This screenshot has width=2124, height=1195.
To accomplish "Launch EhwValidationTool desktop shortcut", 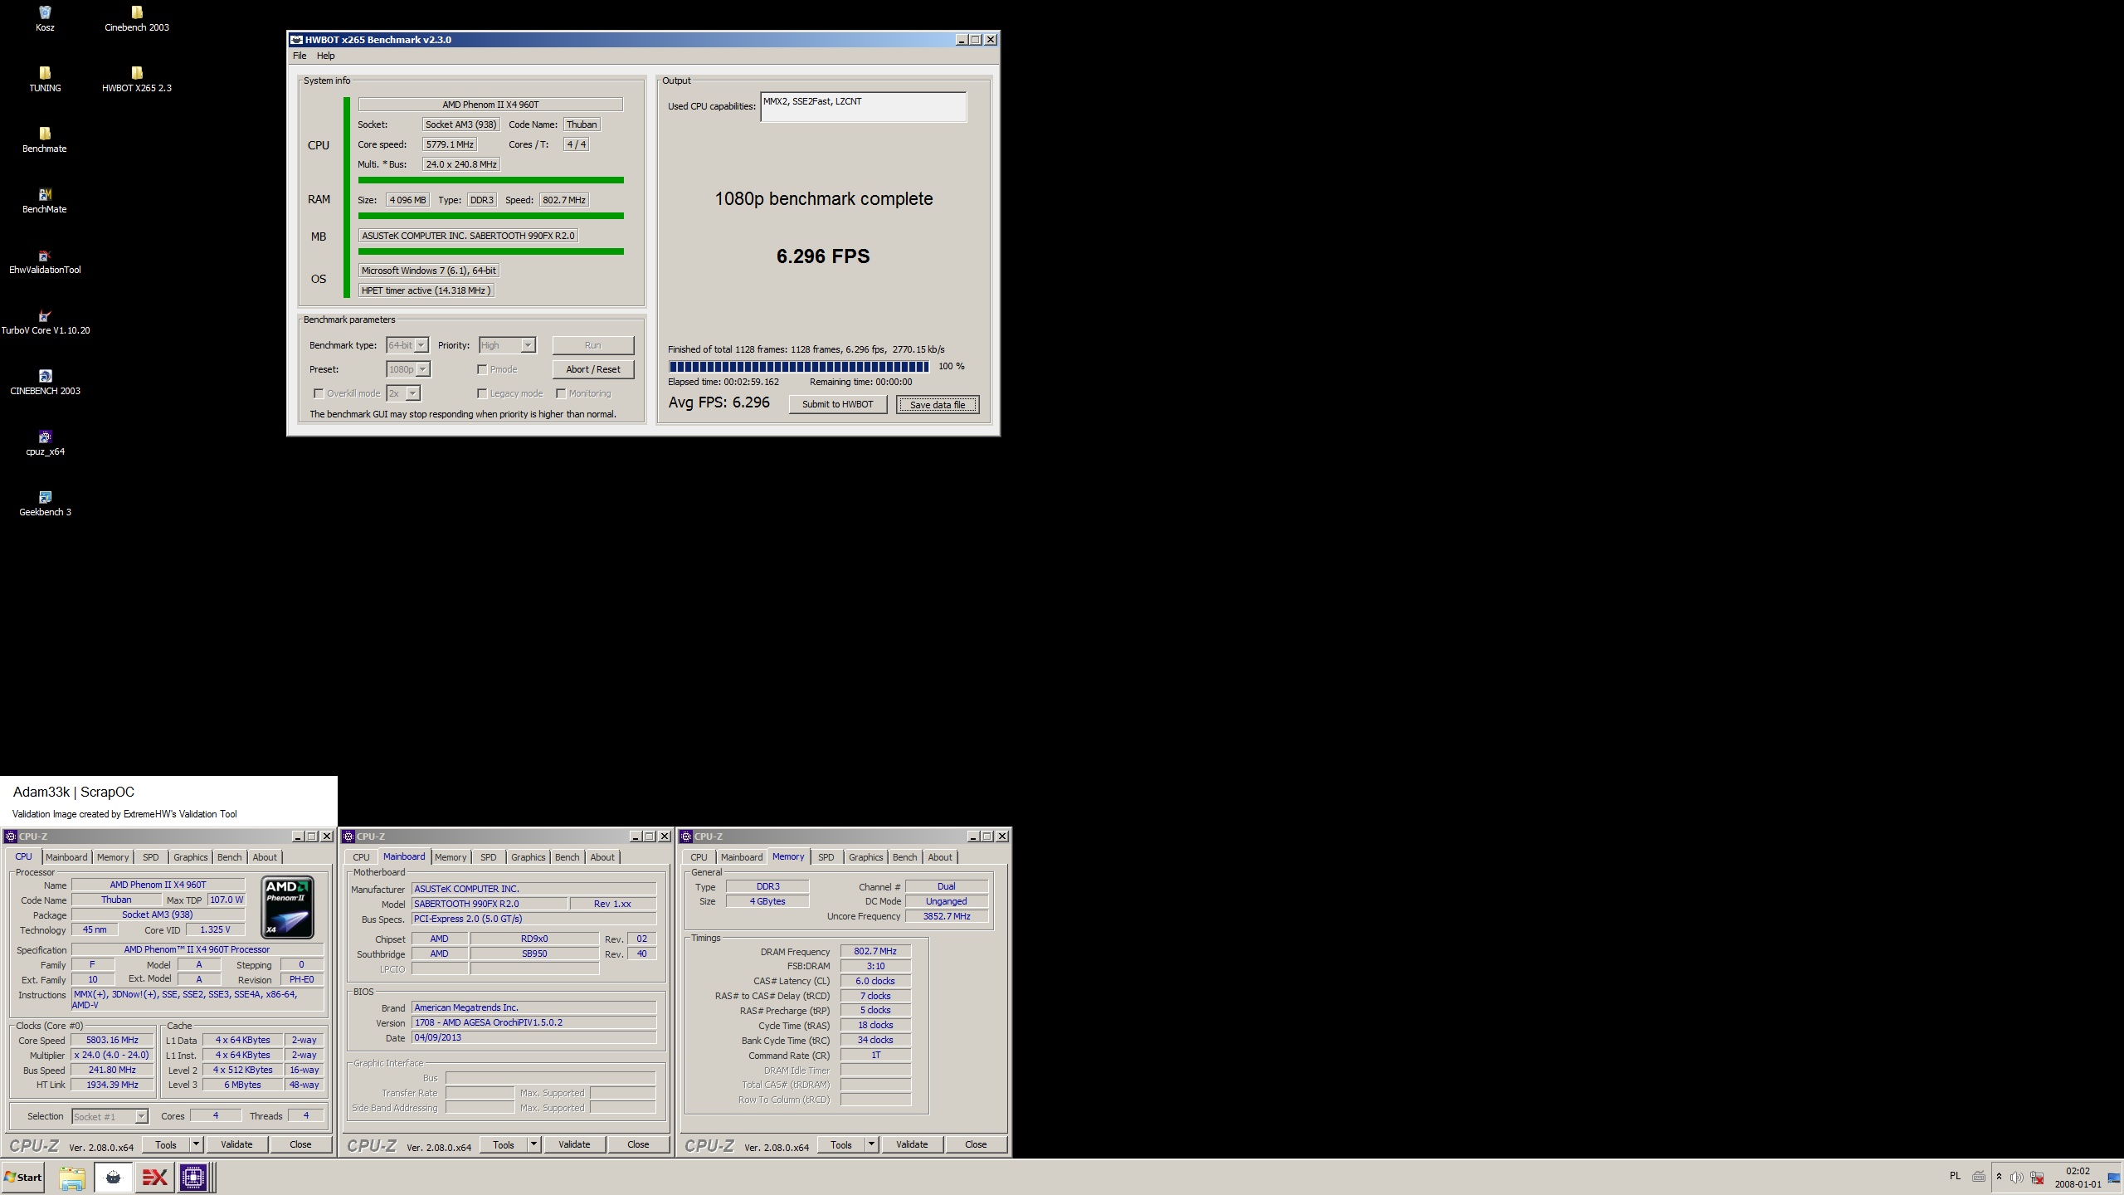I will (45, 261).
